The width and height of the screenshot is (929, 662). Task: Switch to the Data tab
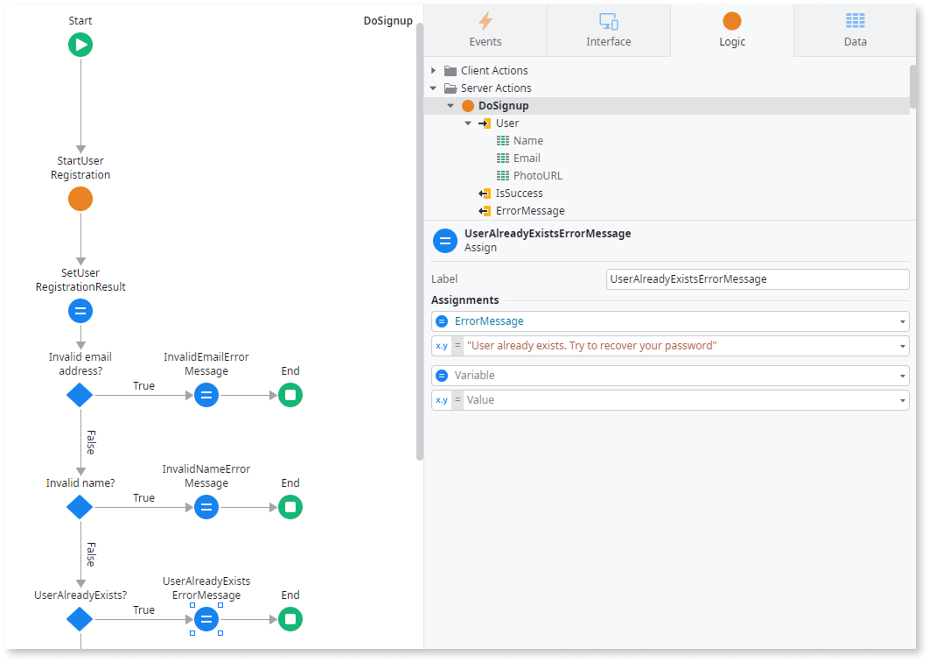coord(855,31)
